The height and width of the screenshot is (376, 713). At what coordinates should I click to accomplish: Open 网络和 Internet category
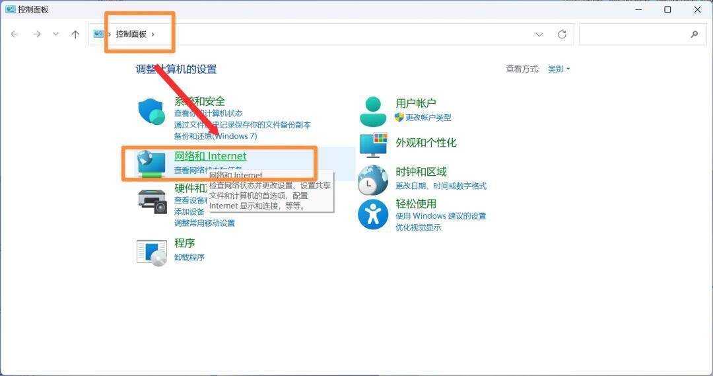211,156
